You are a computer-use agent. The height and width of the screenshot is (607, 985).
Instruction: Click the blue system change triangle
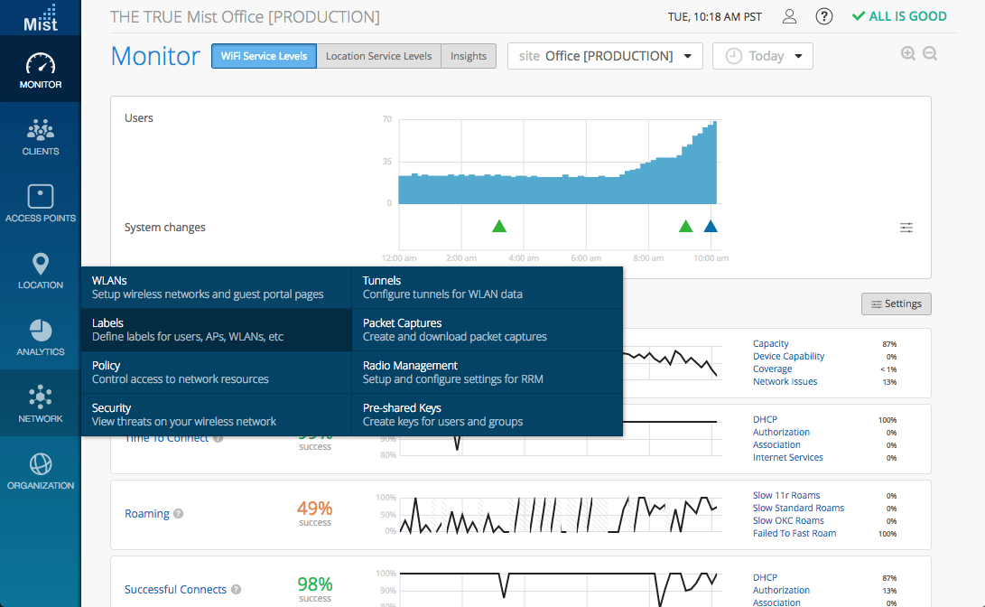(x=711, y=226)
